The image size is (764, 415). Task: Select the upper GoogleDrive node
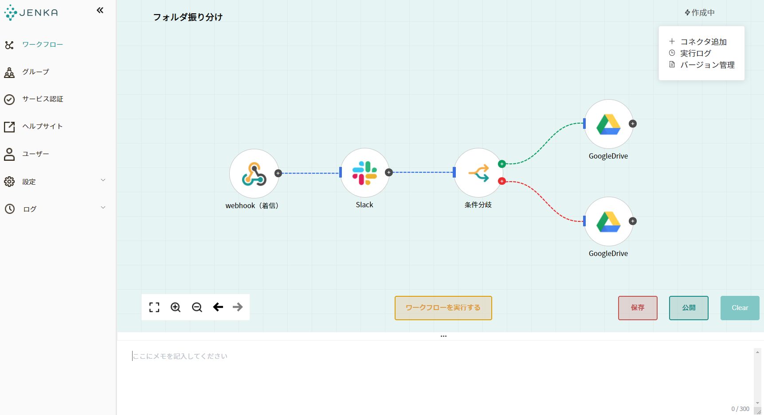pos(609,124)
